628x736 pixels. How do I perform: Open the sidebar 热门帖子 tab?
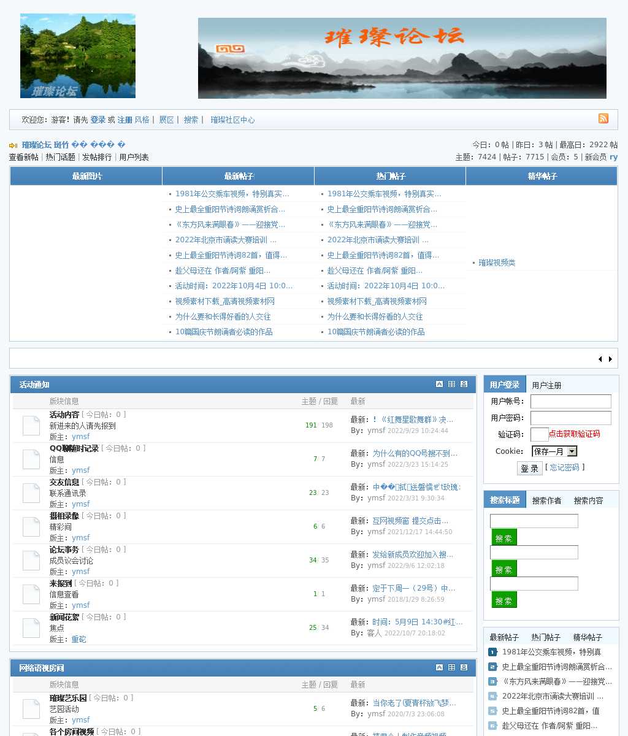coord(546,637)
